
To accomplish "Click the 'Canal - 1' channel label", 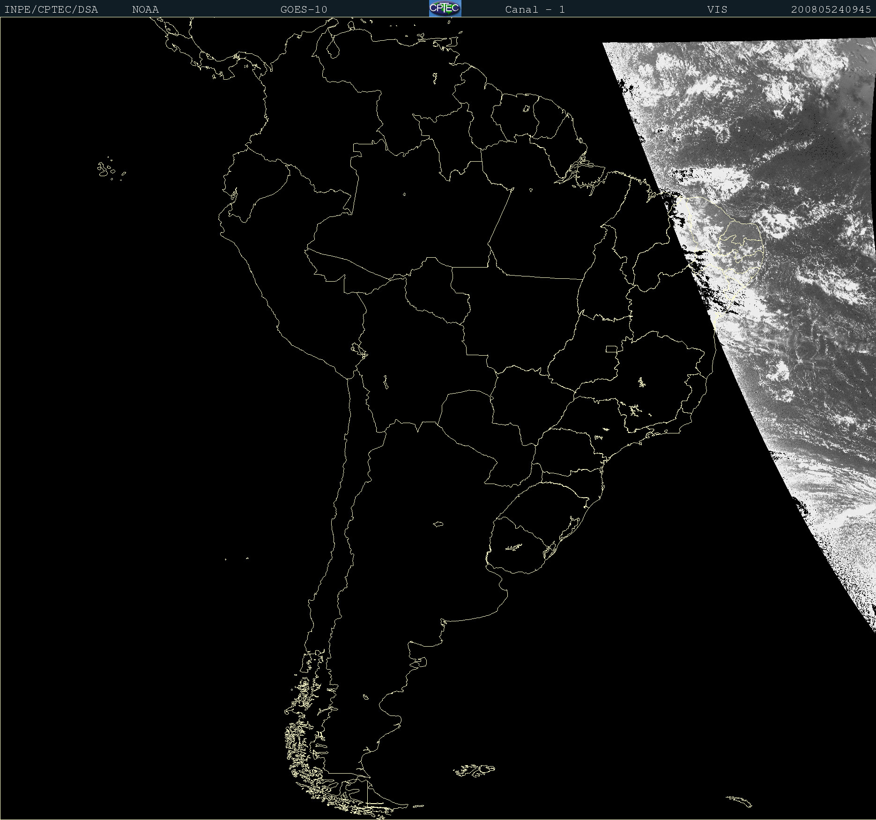I will (x=535, y=9).
